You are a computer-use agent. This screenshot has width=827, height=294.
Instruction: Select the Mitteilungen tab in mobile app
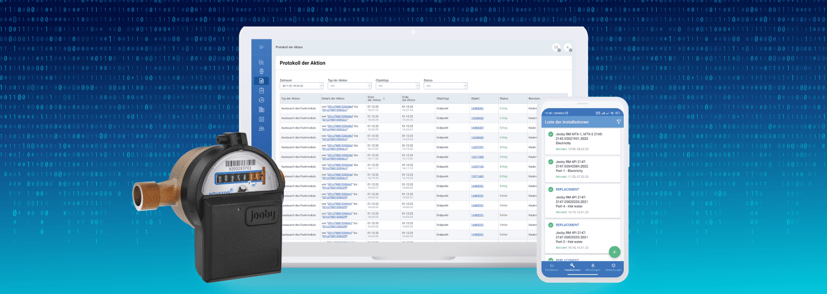click(x=593, y=267)
